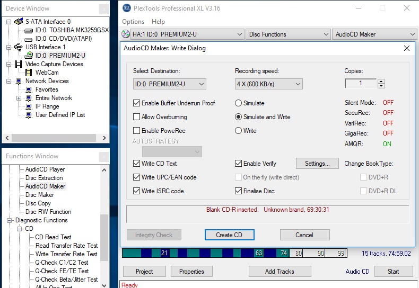This screenshot has height=288, width=419.
Task: Open the Disc Functions dropdown
Action: 288,34
